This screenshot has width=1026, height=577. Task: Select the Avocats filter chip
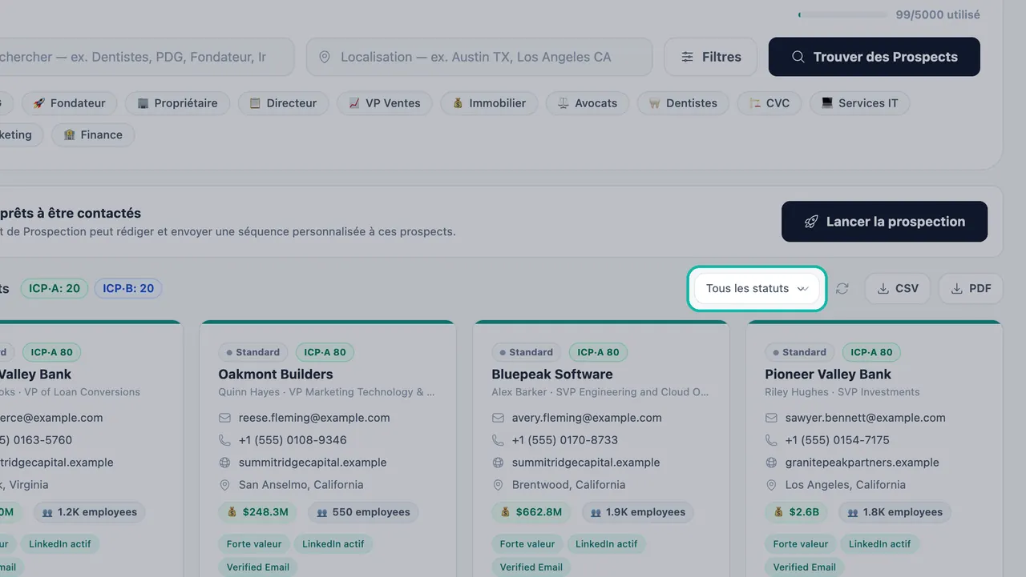[x=588, y=103]
